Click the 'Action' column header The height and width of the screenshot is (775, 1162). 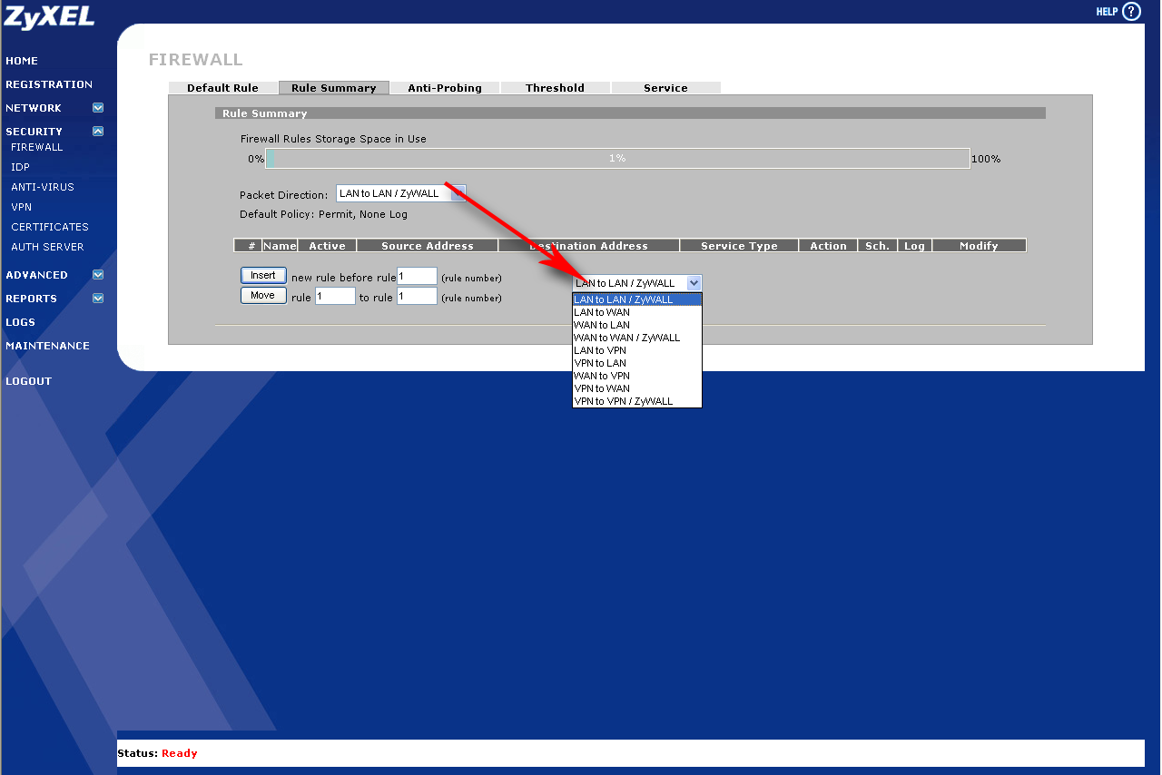[x=828, y=245]
